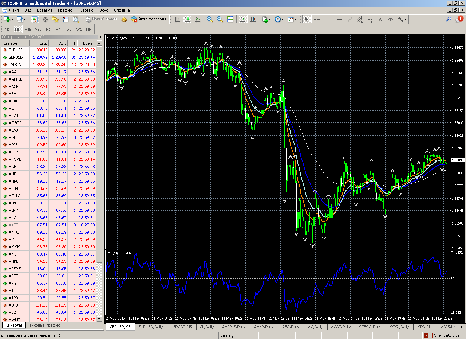
Task: Zoom in on the chart
Action: coord(210,19)
